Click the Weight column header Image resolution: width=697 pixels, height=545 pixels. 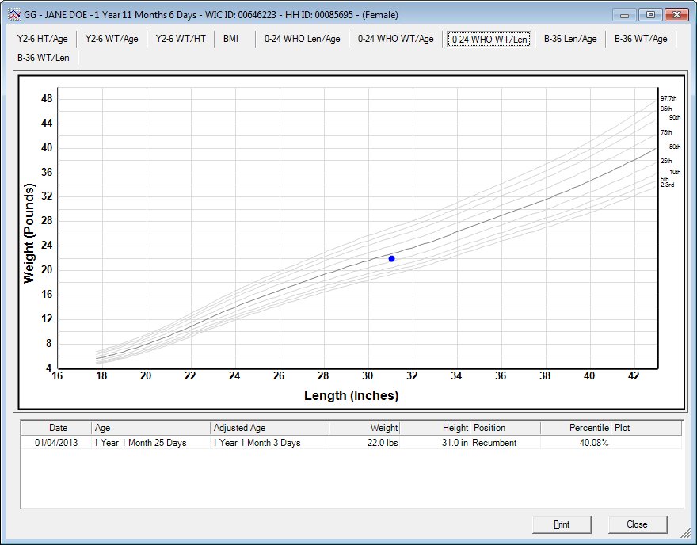(x=364, y=428)
